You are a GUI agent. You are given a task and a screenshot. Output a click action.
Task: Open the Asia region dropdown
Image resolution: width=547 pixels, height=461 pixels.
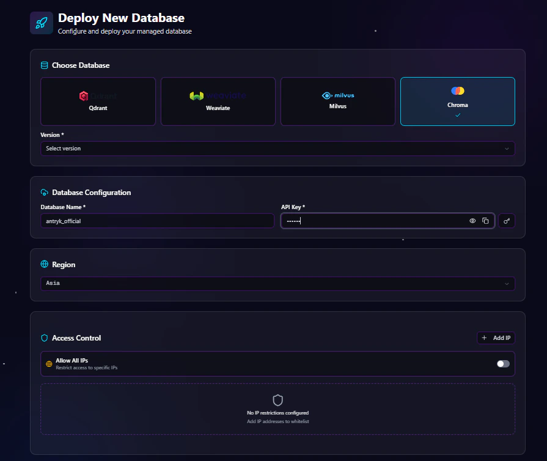277,283
